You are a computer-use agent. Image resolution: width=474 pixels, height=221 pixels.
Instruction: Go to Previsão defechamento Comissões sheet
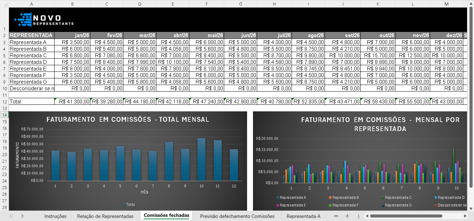(x=237, y=216)
